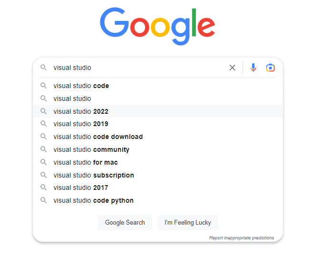Click the magnifier icon beside visual studio 2022

[43, 111]
